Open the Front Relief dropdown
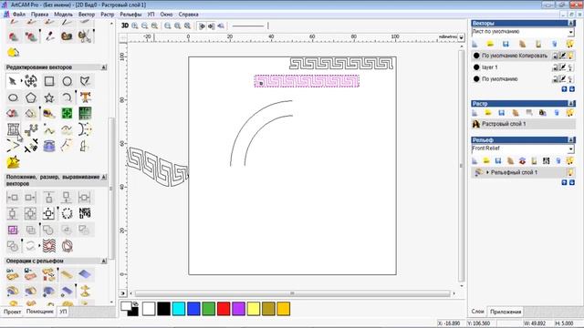The width and height of the screenshot is (584, 328). point(571,149)
